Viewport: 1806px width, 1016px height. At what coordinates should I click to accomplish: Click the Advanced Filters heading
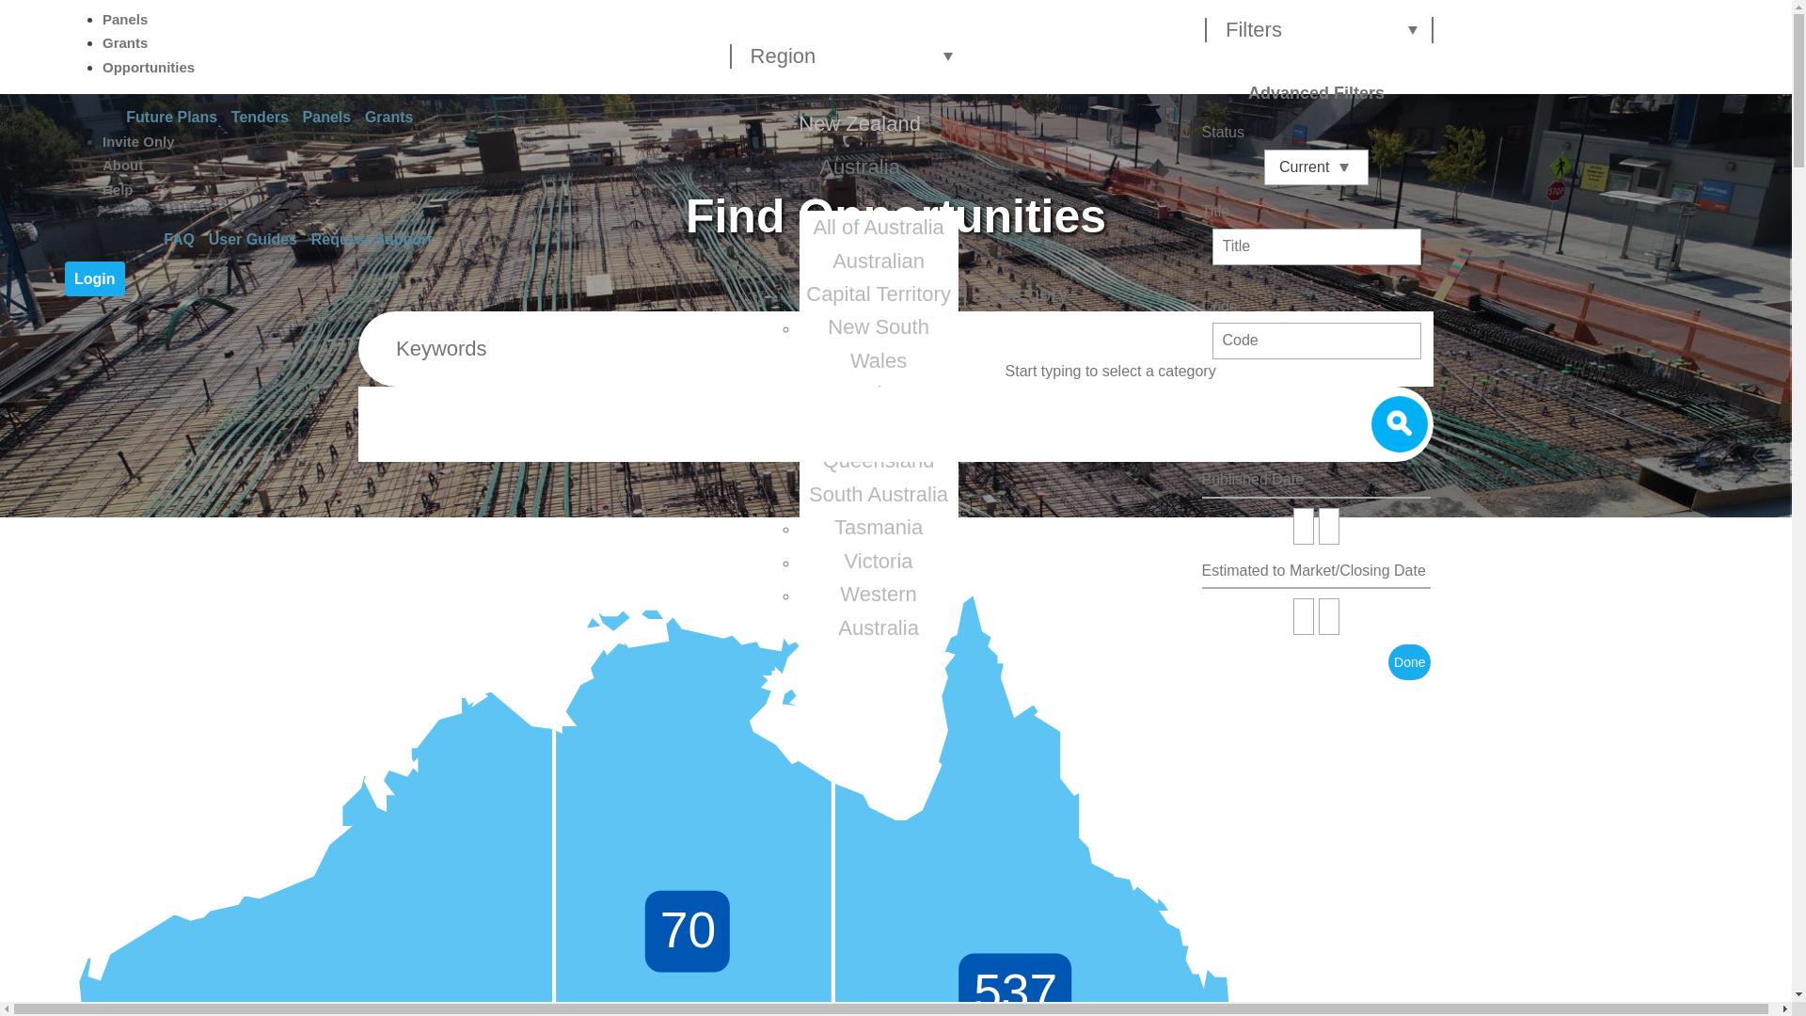tap(1316, 93)
